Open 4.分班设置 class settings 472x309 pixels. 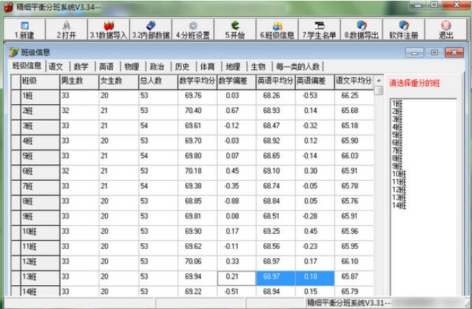(x=193, y=29)
